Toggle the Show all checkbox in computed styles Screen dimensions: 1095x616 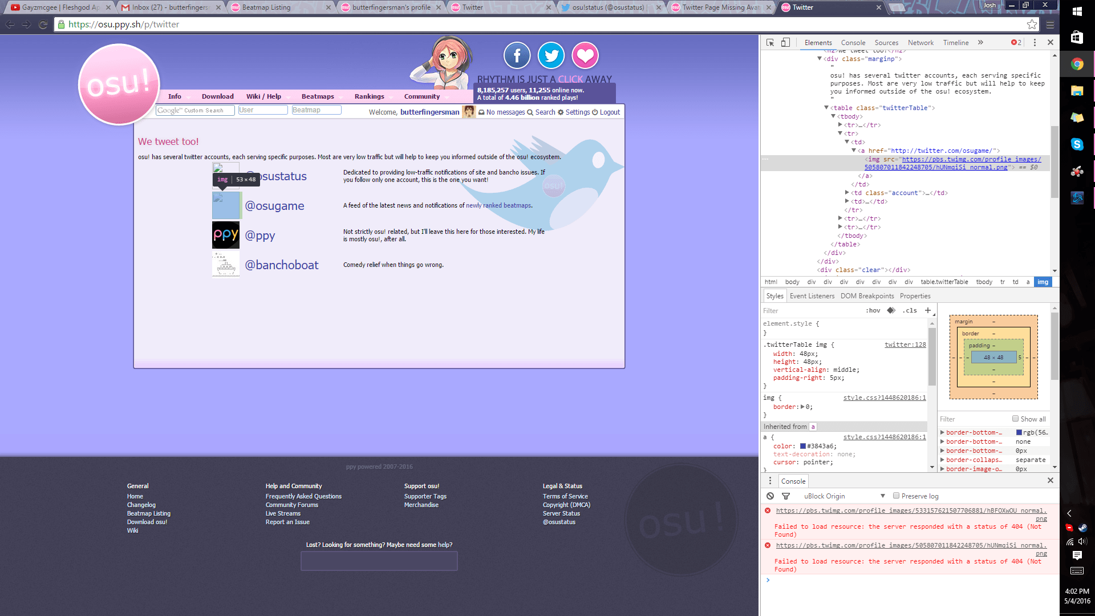click(x=1015, y=419)
